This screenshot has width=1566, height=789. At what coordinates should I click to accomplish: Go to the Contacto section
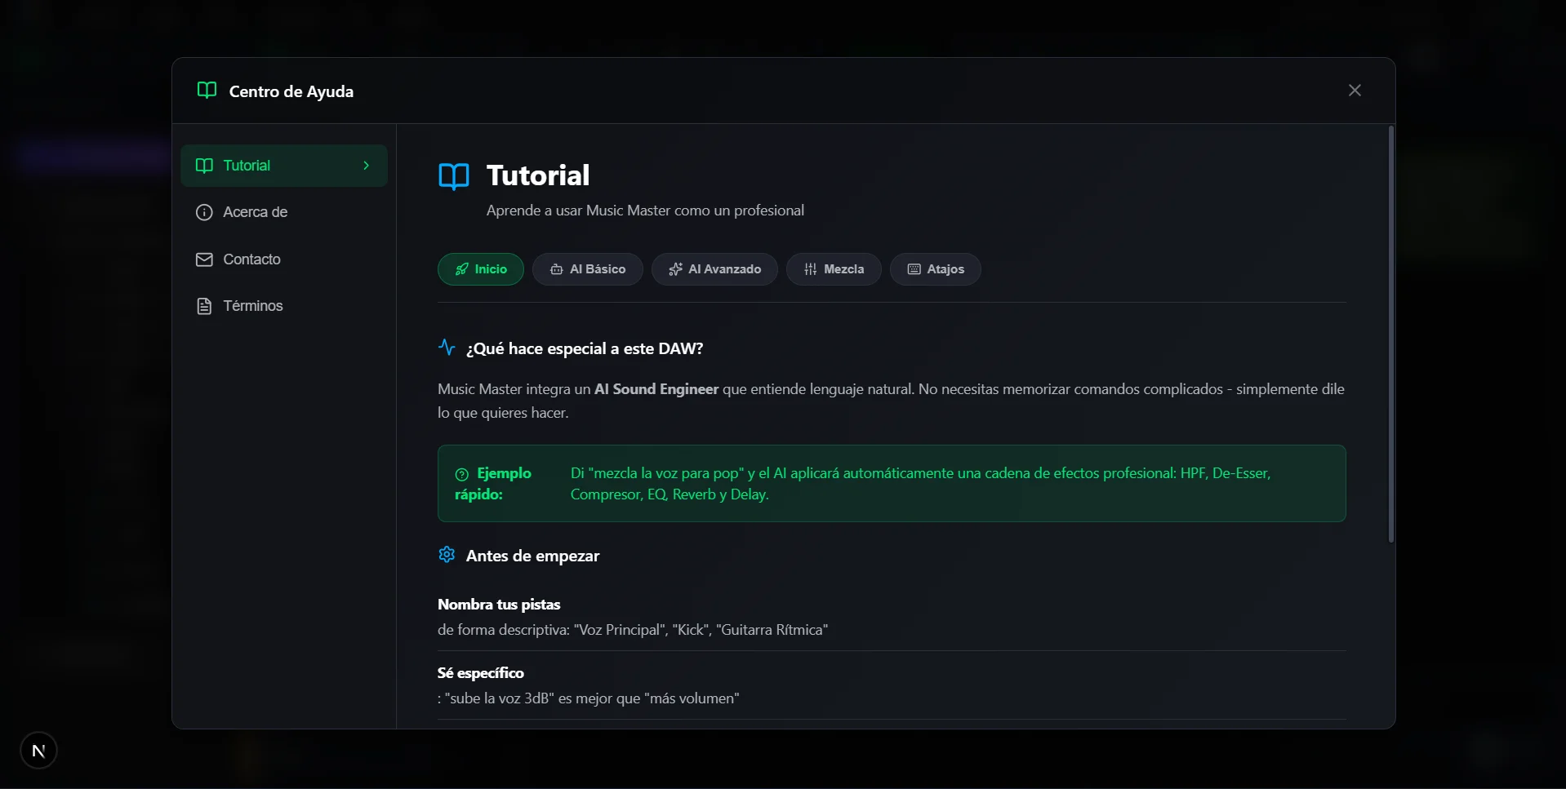click(x=251, y=259)
